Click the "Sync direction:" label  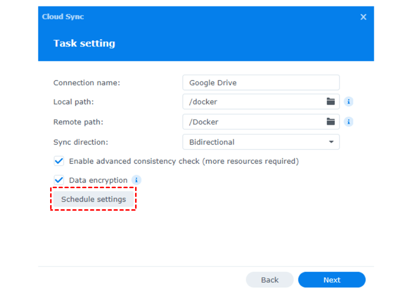pos(81,142)
